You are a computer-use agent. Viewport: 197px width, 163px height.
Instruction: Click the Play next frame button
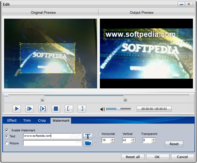point(30,109)
